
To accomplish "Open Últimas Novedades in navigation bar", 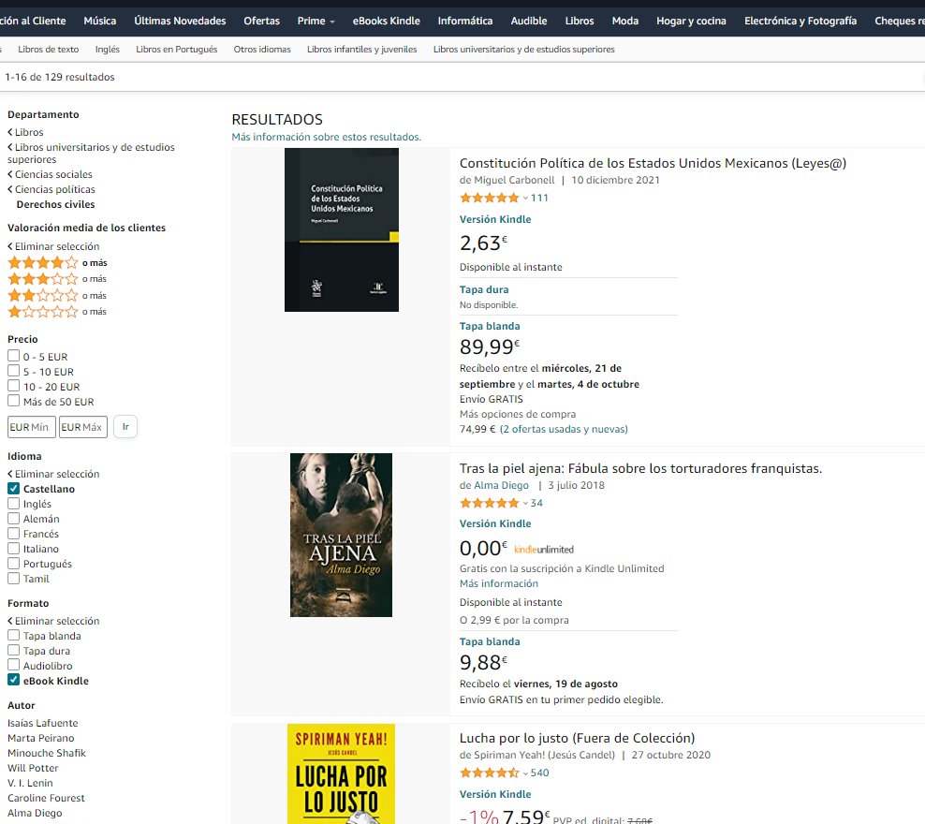I will click(180, 21).
